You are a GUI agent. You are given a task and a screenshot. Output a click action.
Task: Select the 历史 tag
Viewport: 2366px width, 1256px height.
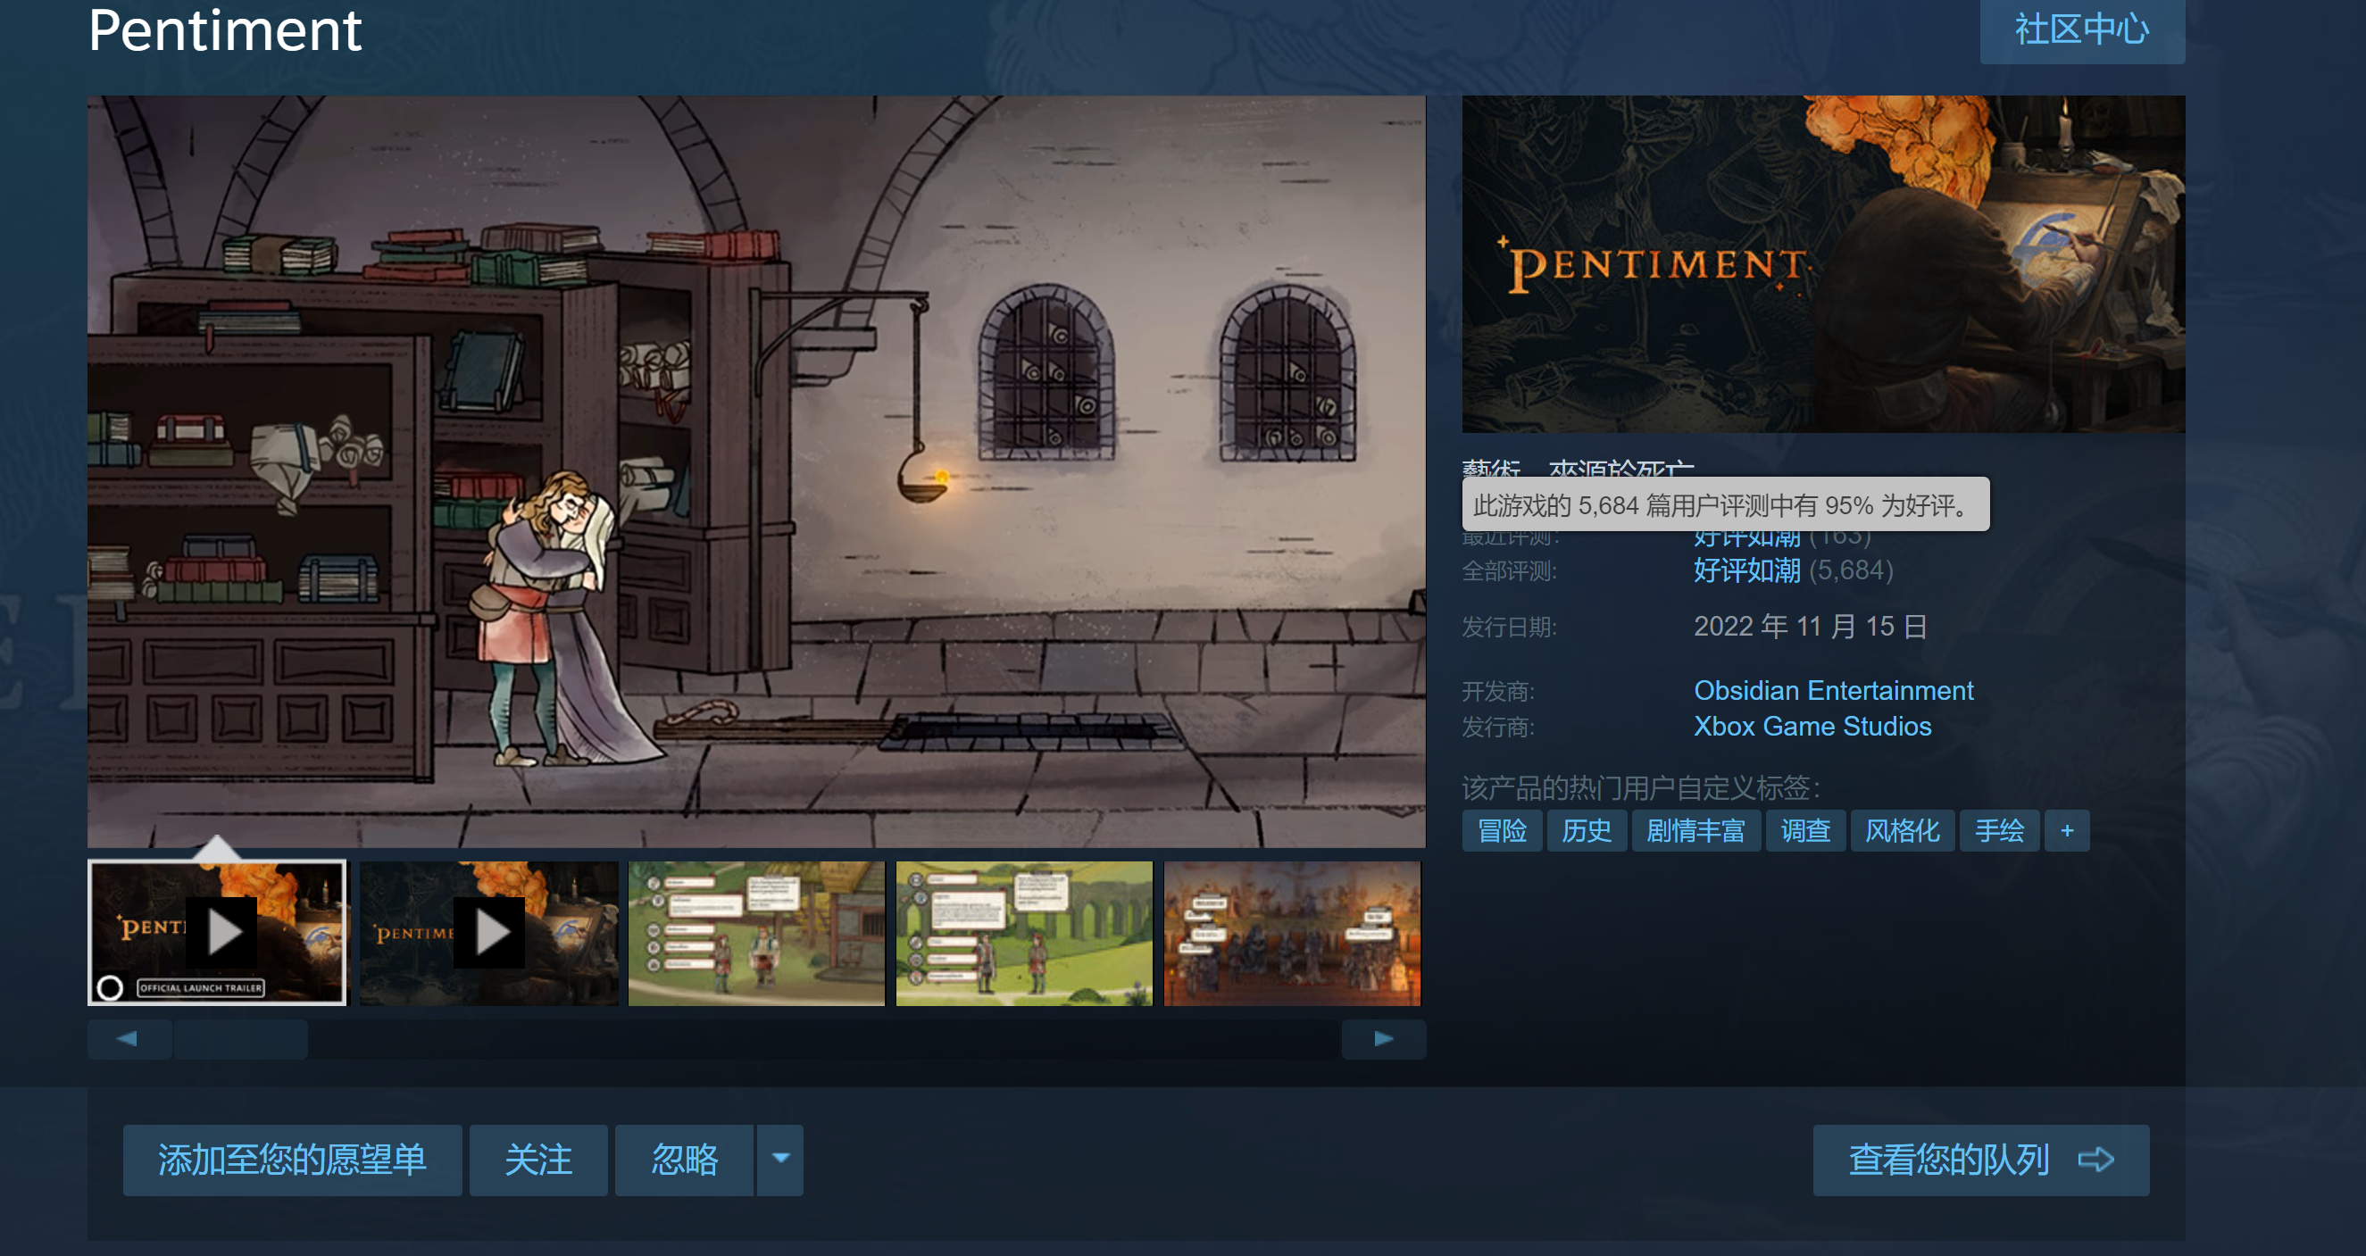pos(1587,831)
